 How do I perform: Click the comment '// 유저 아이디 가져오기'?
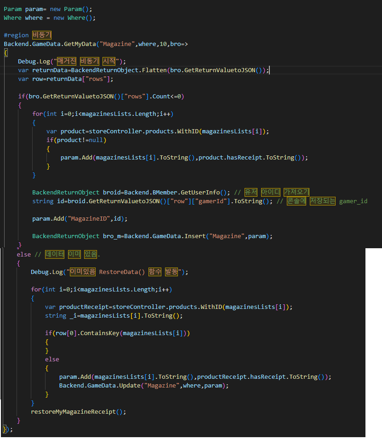pyautogui.click(x=272, y=192)
